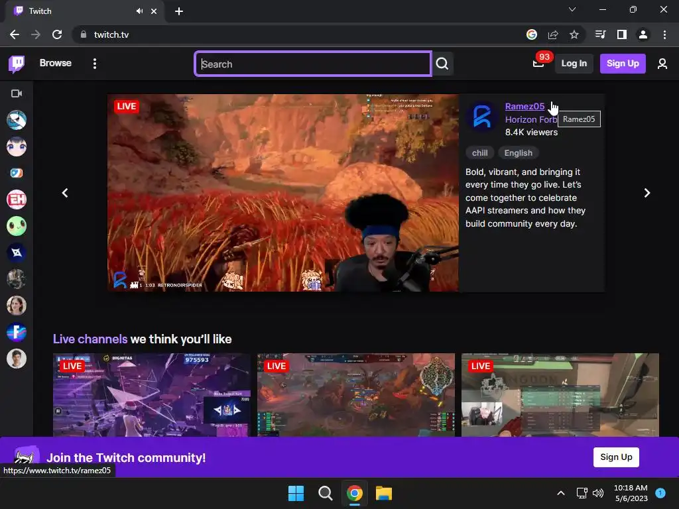Click the Twitch logo home icon
This screenshot has width=679, height=509.
(17, 64)
